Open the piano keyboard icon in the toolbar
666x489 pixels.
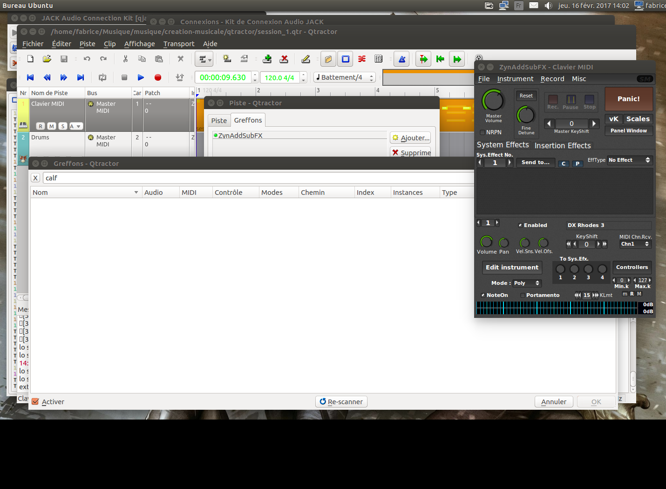(379, 59)
